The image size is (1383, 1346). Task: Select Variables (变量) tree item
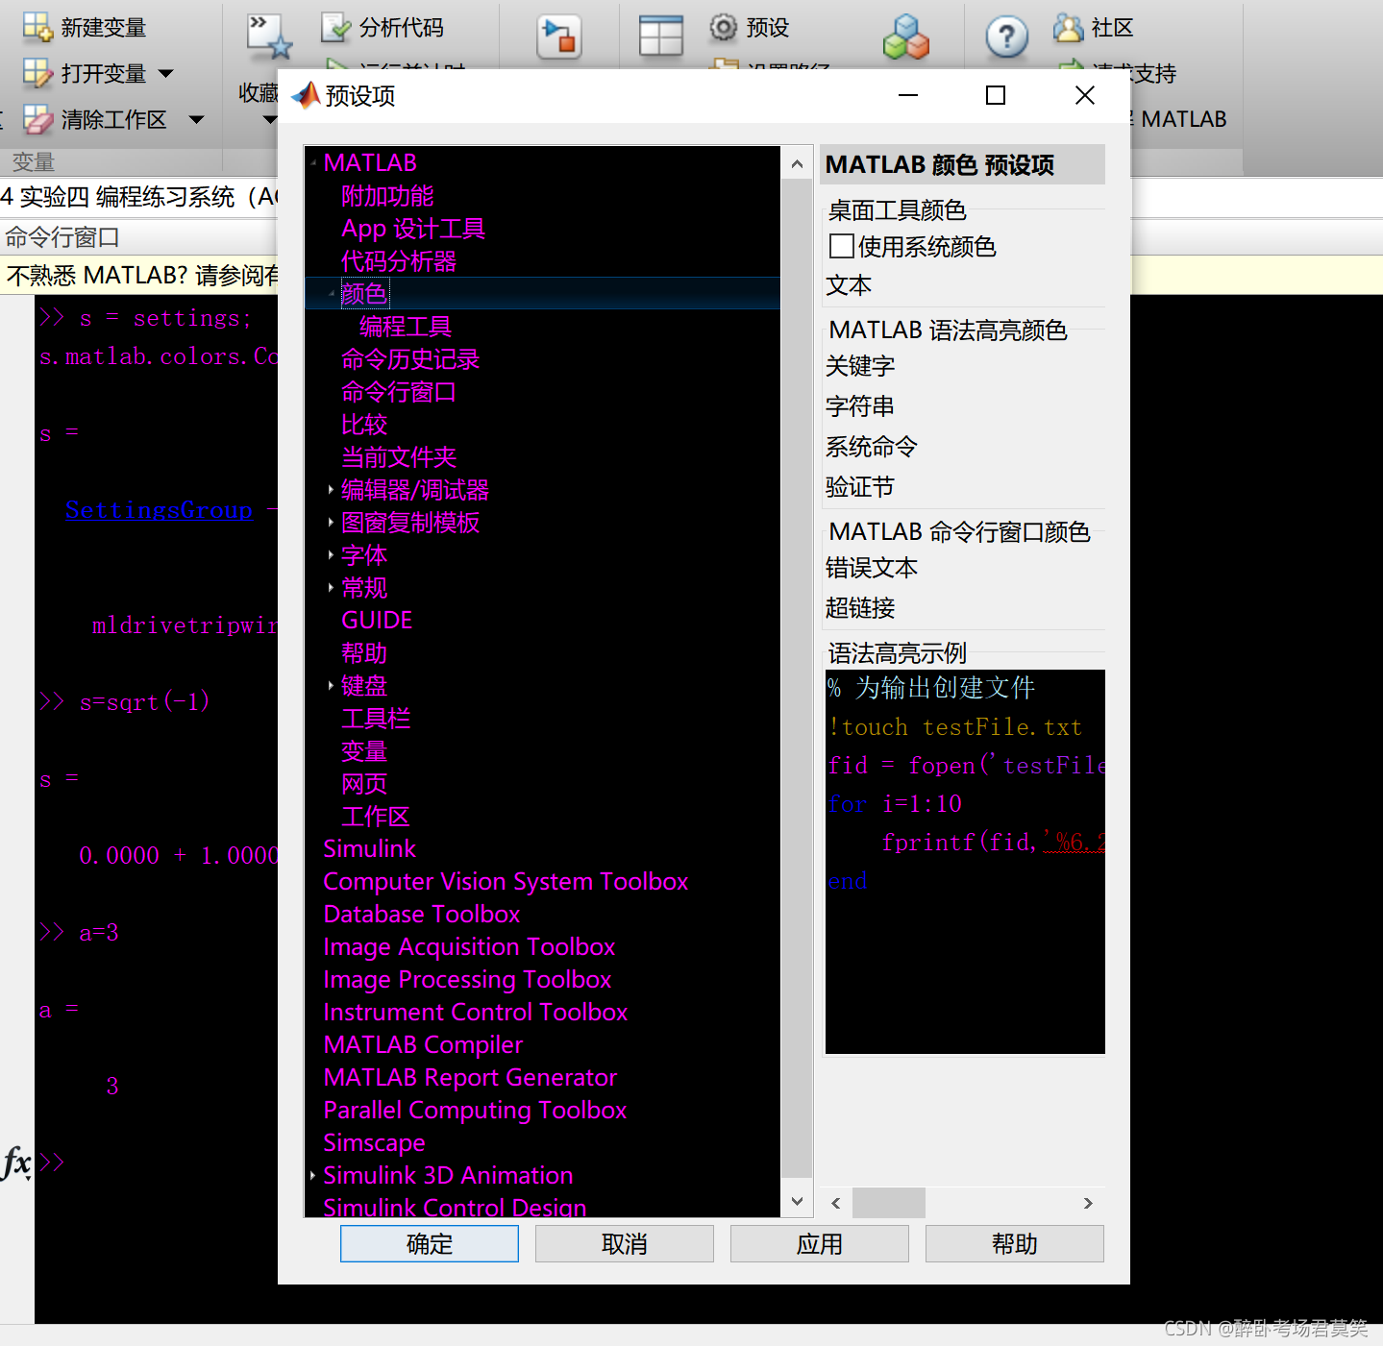click(x=364, y=751)
